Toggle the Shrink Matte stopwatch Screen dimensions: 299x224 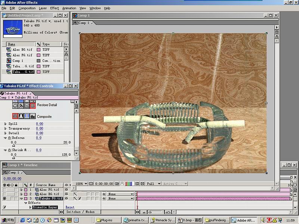tap(10, 150)
